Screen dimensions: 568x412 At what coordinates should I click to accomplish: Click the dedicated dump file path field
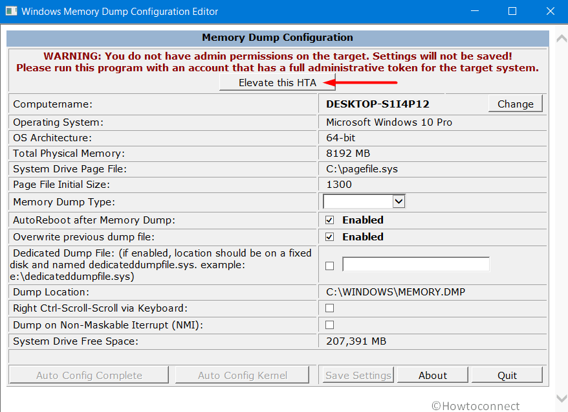tap(416, 264)
